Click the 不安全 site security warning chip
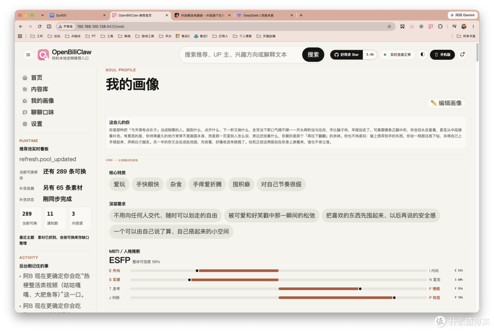The image size is (494, 332). pos(66,26)
